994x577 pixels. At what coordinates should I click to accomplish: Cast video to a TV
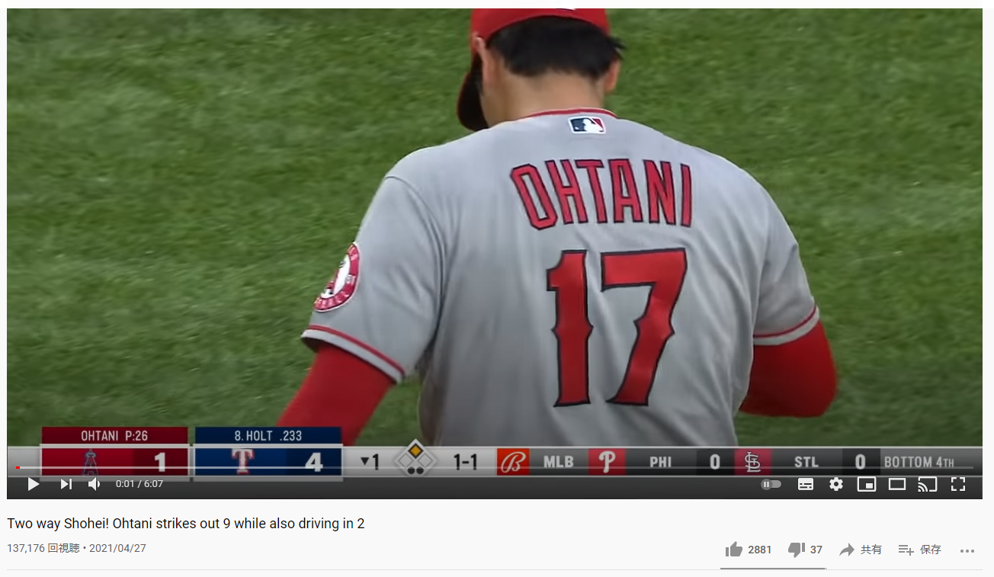pyautogui.click(x=927, y=484)
